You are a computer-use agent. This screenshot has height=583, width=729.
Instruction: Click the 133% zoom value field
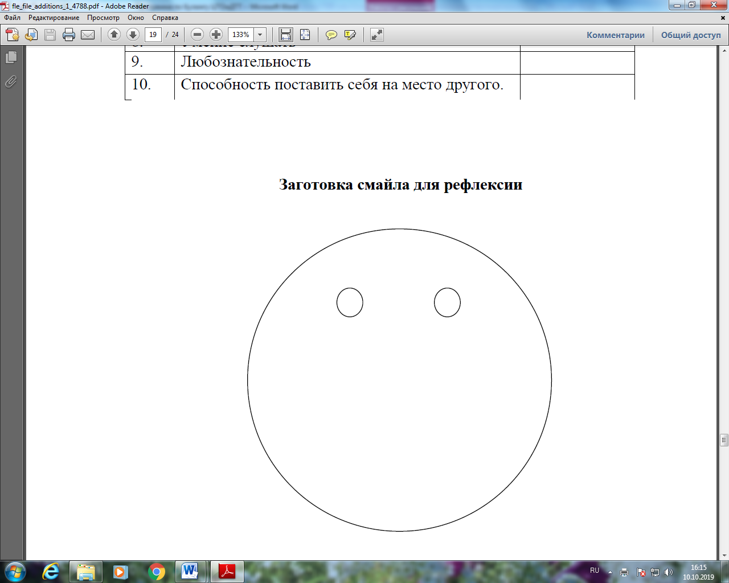click(241, 35)
